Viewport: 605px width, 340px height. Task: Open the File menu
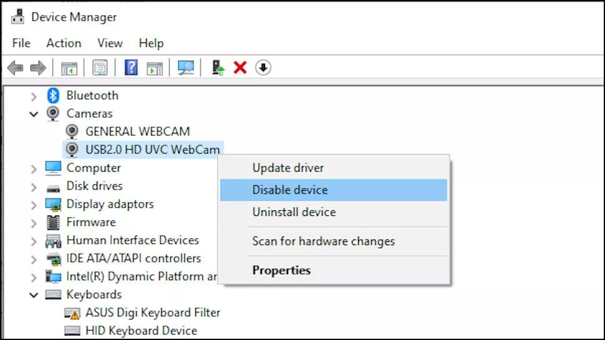coord(21,43)
